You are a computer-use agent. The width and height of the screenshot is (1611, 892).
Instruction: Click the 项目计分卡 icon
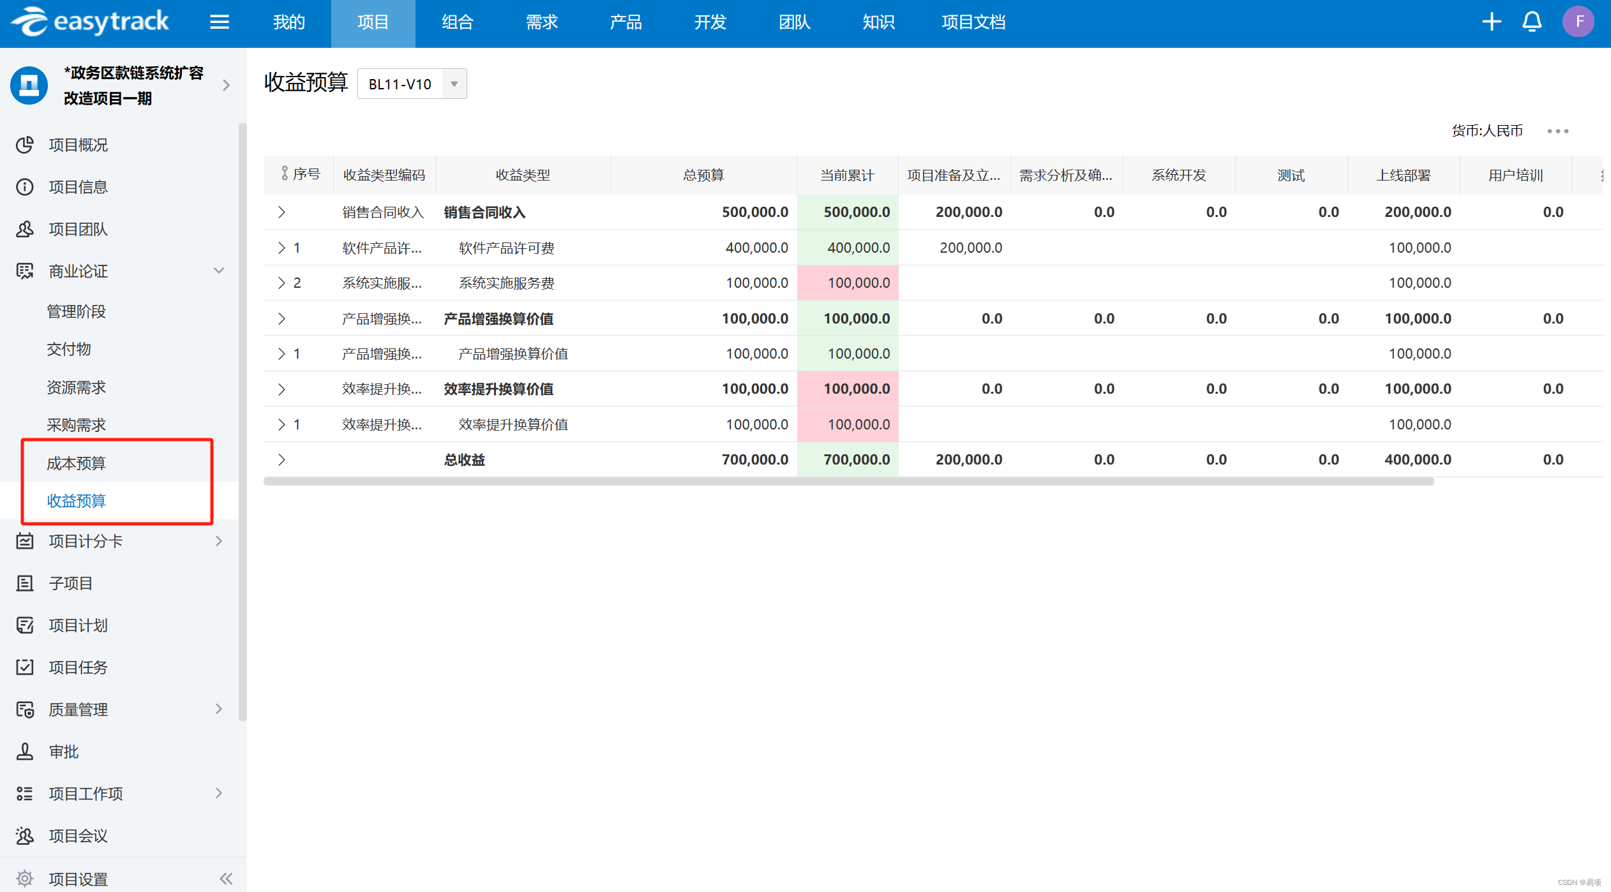(x=25, y=541)
